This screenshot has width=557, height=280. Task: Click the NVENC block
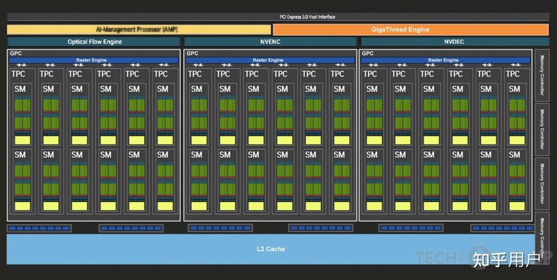pos(270,42)
